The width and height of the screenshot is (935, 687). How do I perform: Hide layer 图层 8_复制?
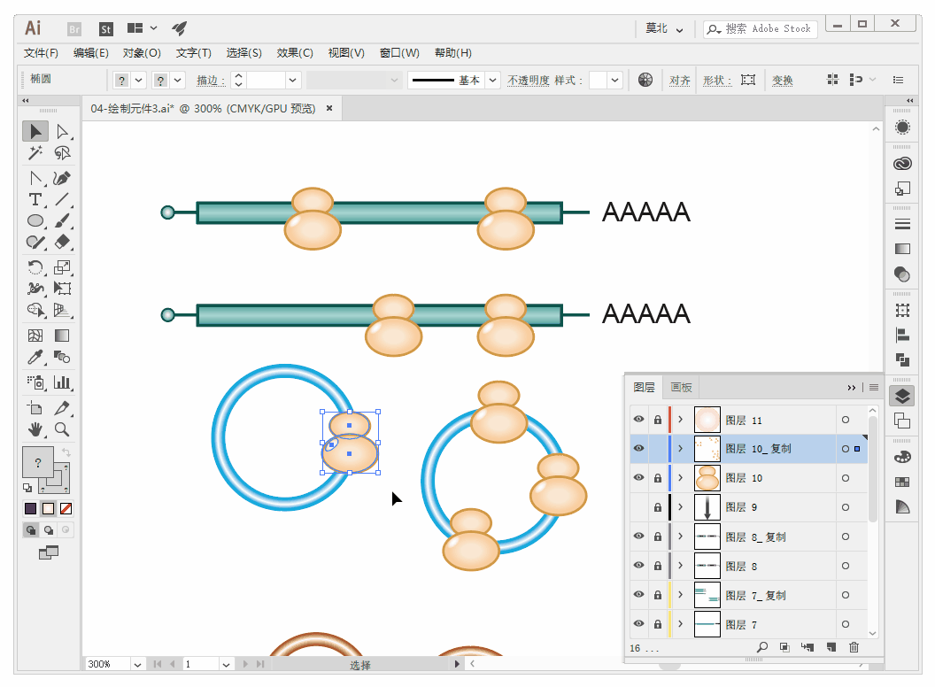pos(638,536)
